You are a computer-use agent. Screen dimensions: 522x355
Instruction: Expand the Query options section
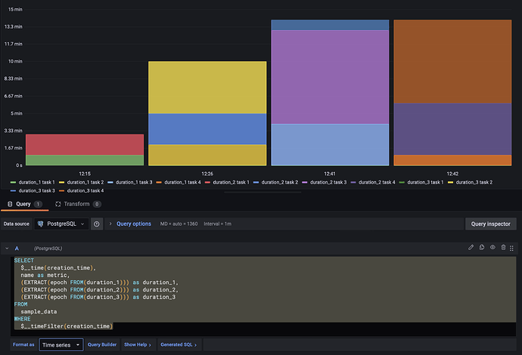pyautogui.click(x=133, y=224)
